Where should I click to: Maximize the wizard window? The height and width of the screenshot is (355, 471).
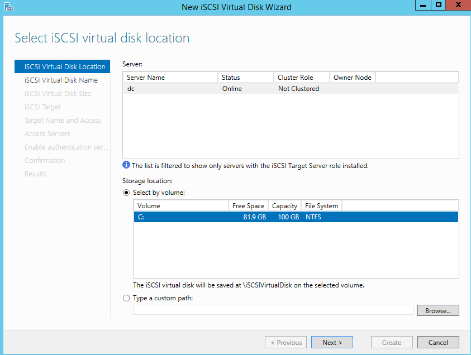tap(439, 5)
